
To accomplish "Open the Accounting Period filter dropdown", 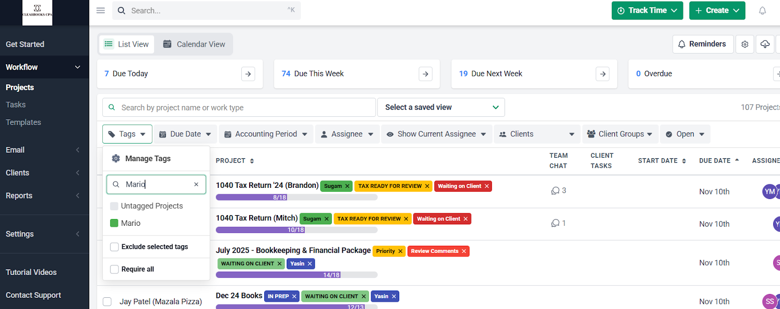I will [x=266, y=134].
